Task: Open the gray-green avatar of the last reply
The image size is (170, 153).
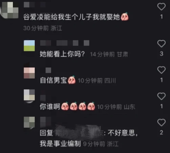Action: [x=29, y=122]
